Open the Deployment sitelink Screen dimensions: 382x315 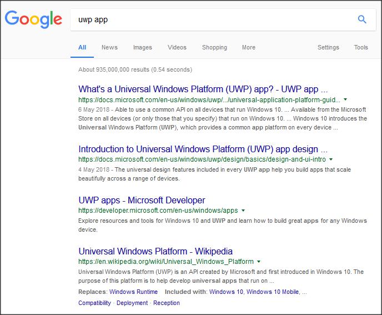(132, 303)
